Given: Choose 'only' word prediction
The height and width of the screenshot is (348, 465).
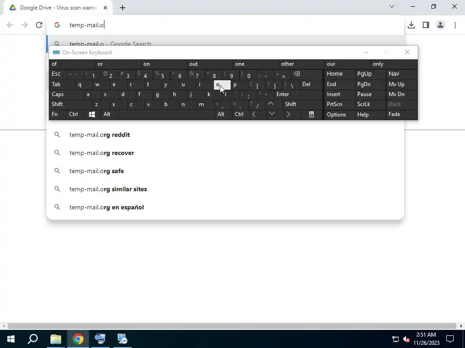Looking at the screenshot, I should click(394, 64).
